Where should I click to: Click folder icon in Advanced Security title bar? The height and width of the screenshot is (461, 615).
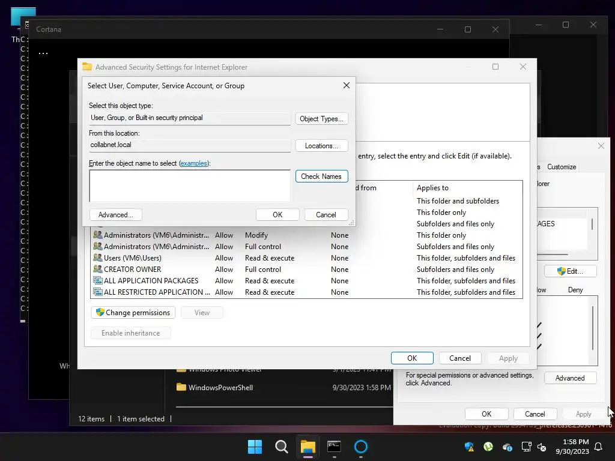tap(86, 67)
